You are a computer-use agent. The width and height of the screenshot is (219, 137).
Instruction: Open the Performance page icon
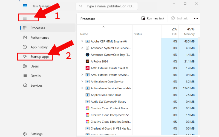[x=25, y=38]
